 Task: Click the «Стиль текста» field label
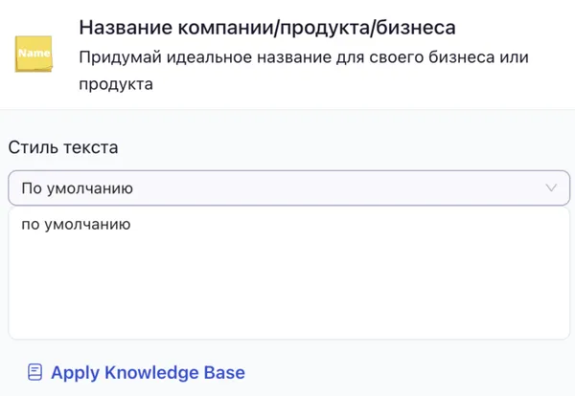(63, 147)
